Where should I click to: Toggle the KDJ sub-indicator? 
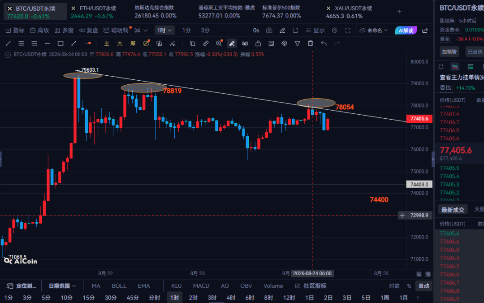coord(176,286)
